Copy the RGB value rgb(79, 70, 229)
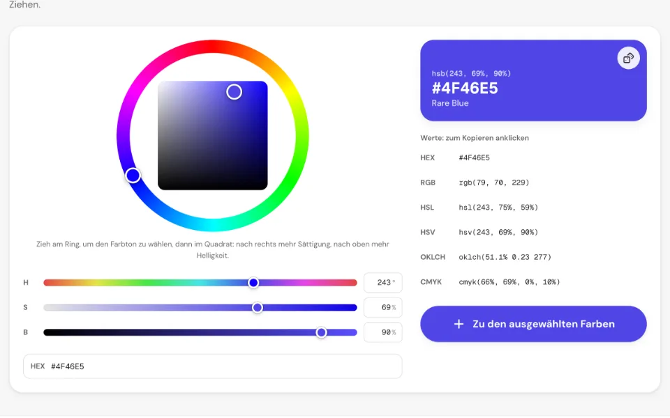Screen dimensions: 670x418 point(494,183)
